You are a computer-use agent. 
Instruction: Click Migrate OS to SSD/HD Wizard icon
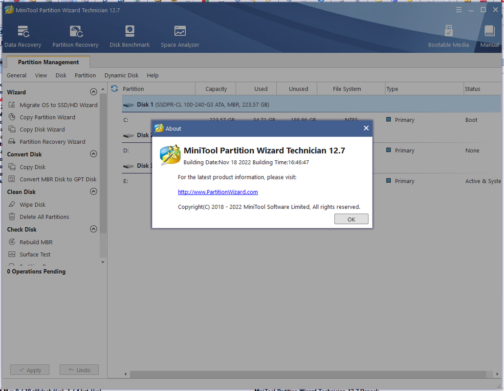(x=12, y=105)
